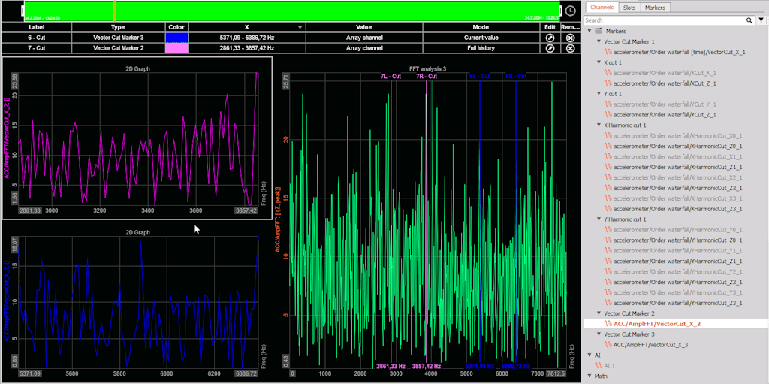Click the waveform icon of XCut_X_1

coord(608,72)
